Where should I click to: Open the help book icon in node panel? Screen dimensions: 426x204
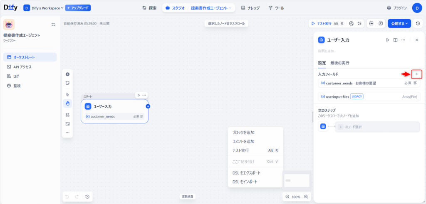click(x=396, y=40)
